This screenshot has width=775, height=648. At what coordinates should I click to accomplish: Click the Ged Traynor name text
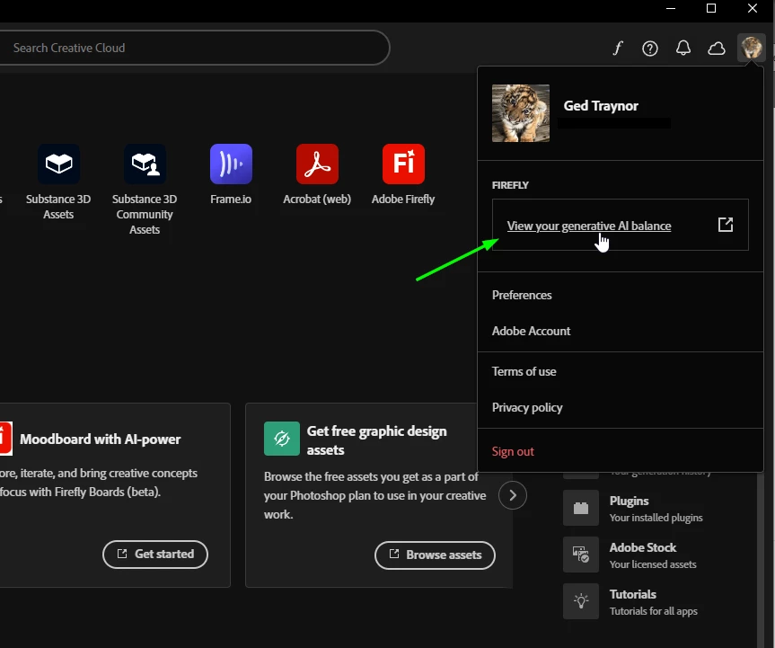pyautogui.click(x=601, y=106)
